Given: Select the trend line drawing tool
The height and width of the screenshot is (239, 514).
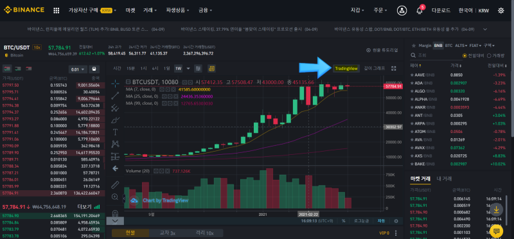Looking at the screenshot, I should [x=115, y=95].
